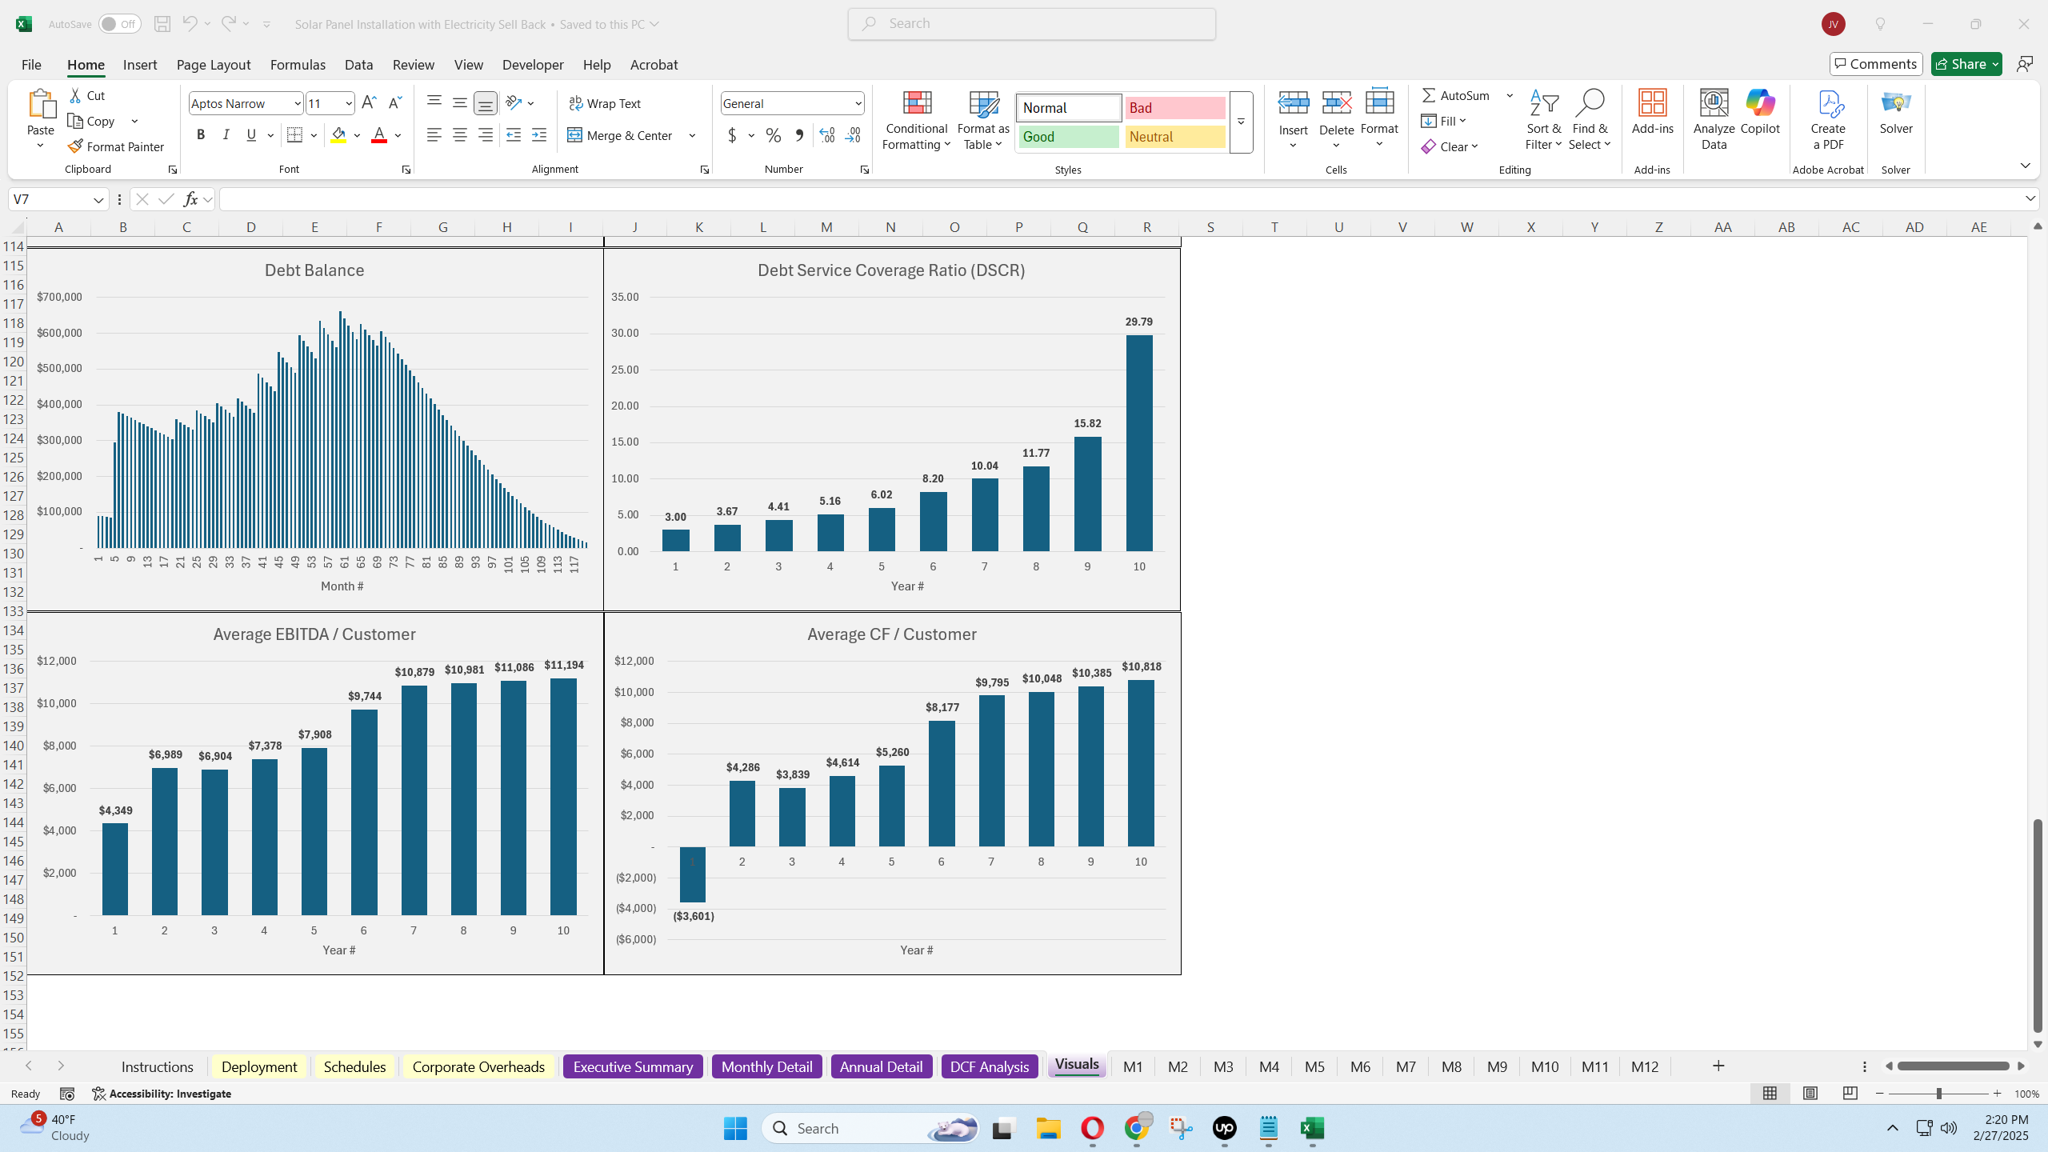Viewport: 2048px width, 1152px height.
Task: Click the Paste clipboard icon
Action: [x=41, y=104]
